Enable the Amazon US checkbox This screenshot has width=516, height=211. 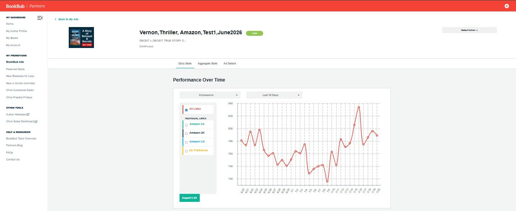(x=186, y=142)
